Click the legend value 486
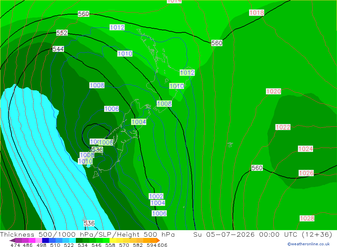The height and width of the screenshot is (247, 337). [x=28, y=245]
